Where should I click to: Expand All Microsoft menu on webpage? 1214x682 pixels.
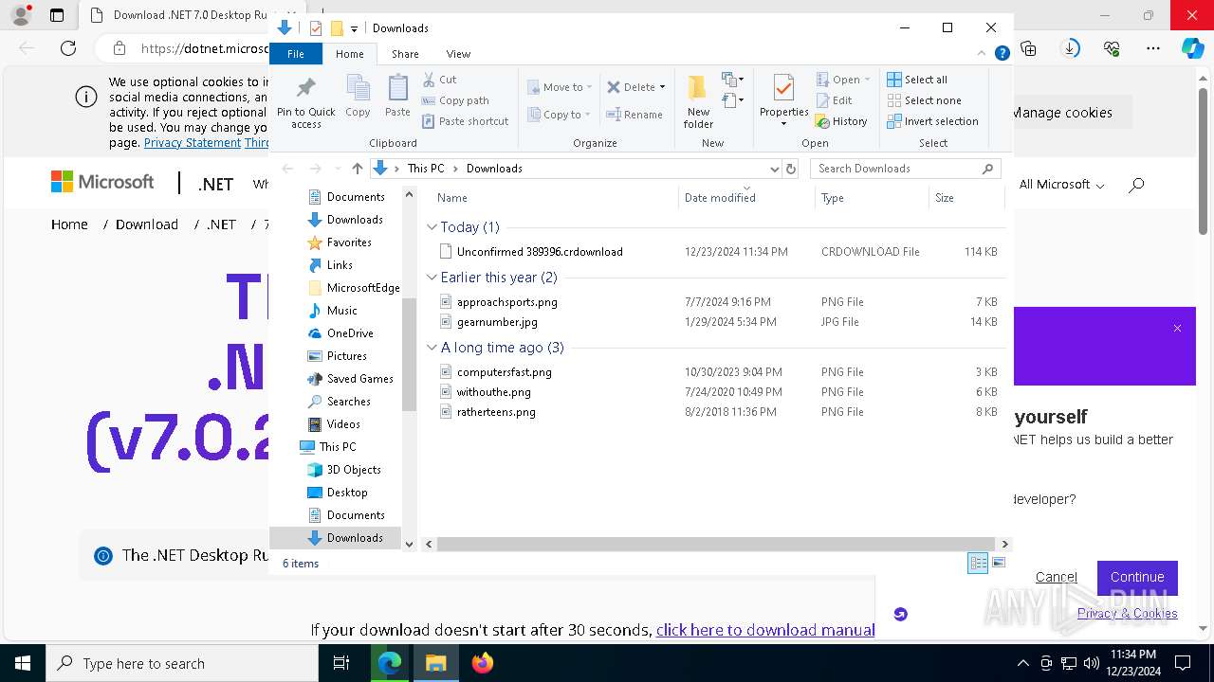1061,185
